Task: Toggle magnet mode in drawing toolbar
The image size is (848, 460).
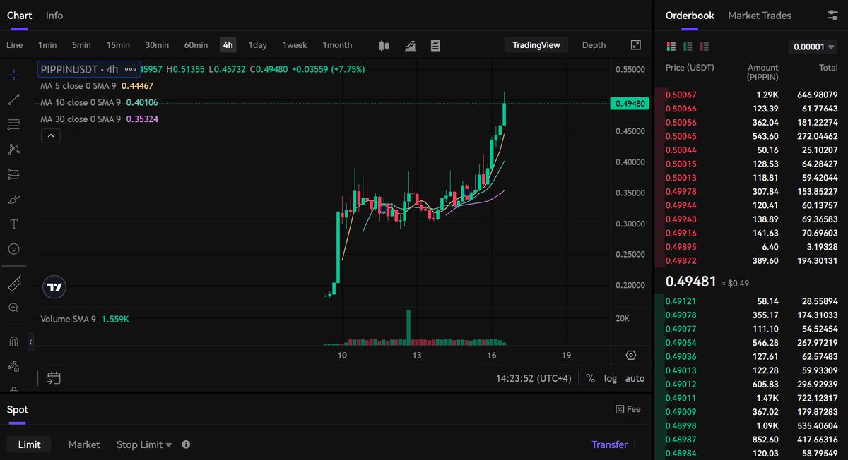Action: coord(13,341)
